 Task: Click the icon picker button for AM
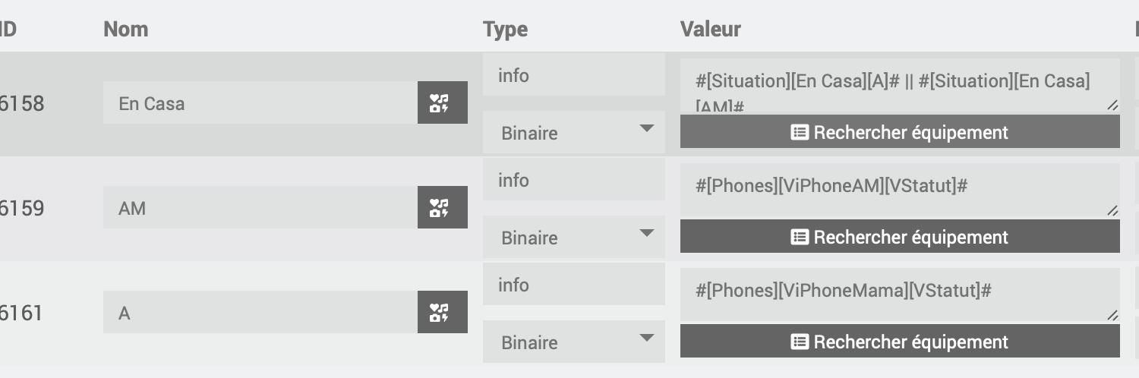[x=442, y=207]
